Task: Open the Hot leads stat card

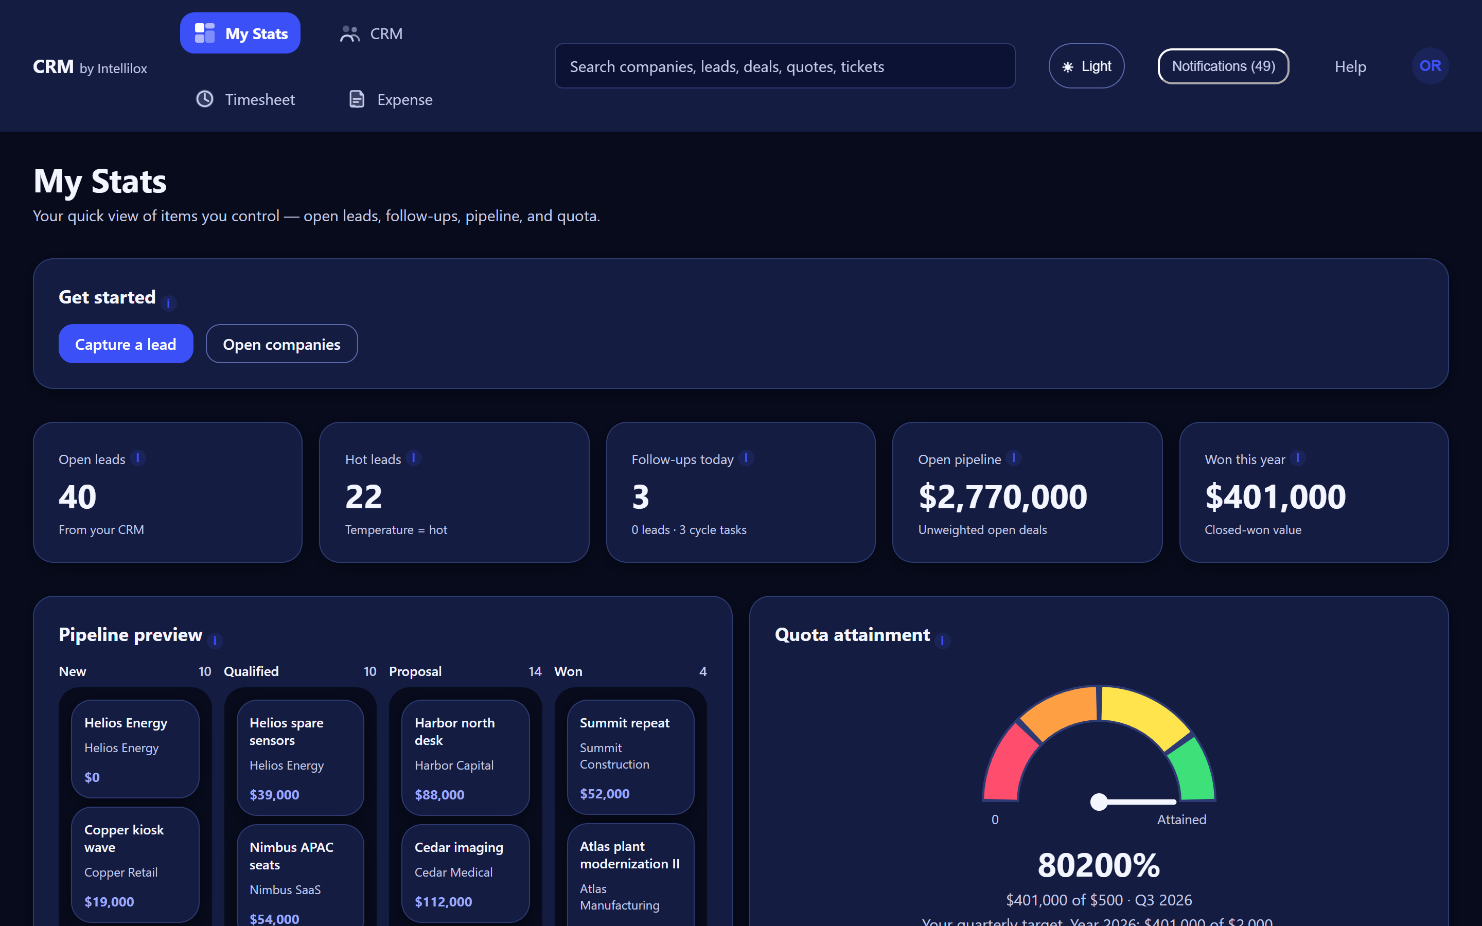Action: pyautogui.click(x=454, y=492)
